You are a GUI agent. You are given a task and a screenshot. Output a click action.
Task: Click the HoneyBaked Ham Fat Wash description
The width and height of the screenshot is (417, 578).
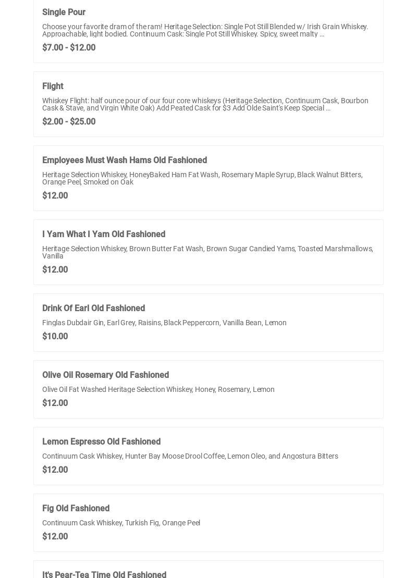[202, 178]
